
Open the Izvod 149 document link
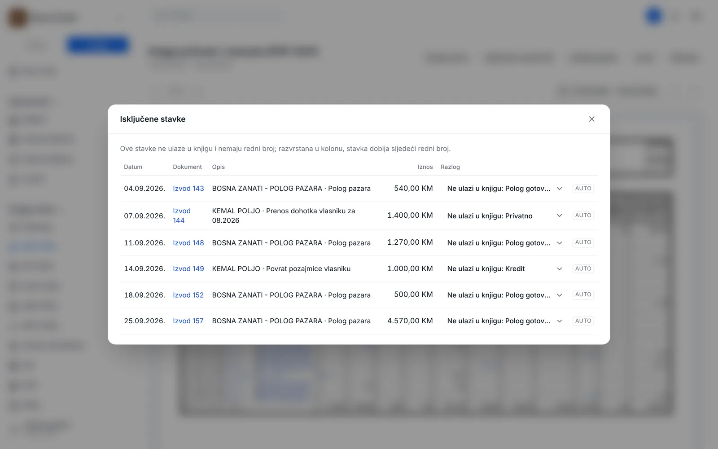[x=188, y=269]
